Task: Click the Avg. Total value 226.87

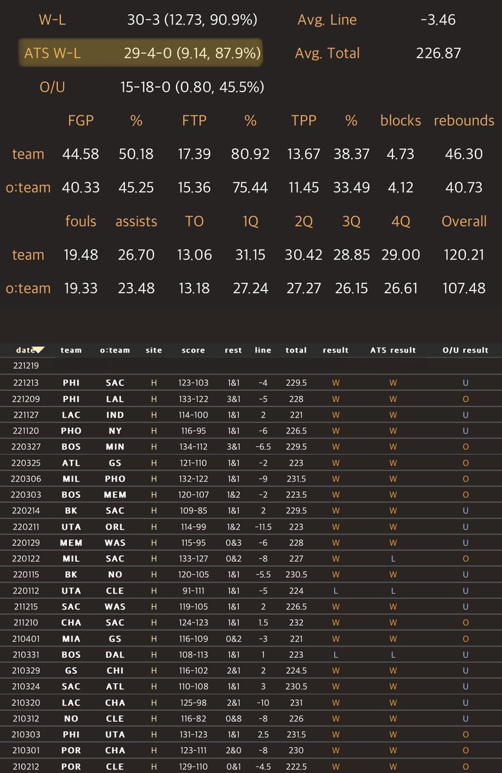Action: click(x=439, y=53)
